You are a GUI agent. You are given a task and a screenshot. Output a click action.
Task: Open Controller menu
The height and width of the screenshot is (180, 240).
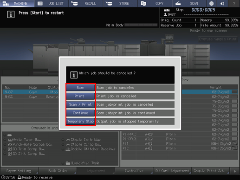tap(134, 171)
